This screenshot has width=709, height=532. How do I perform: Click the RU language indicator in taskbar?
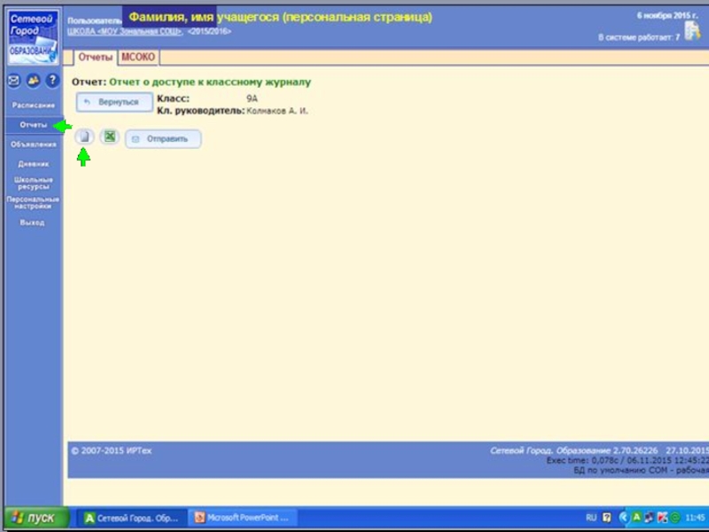click(591, 517)
